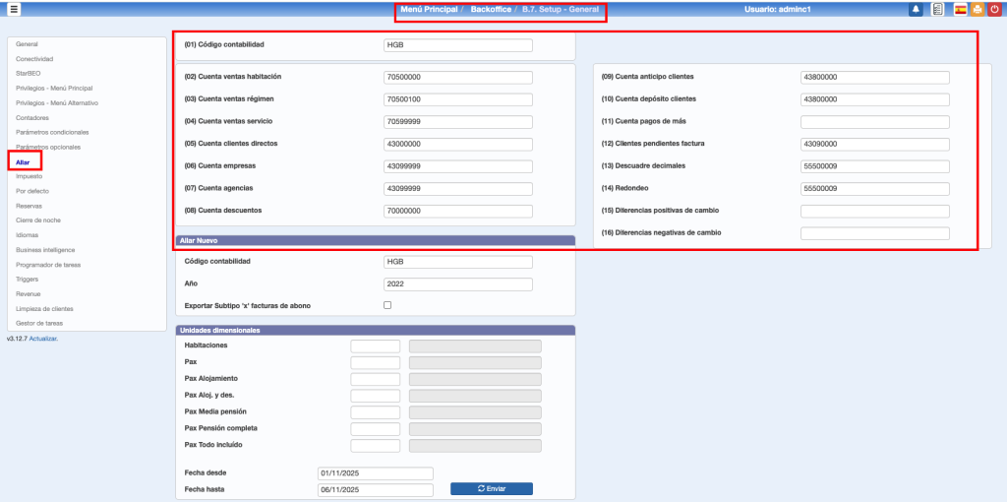Open Business Intelligence sidebar section
This screenshot has width=1007, height=502.
tap(46, 250)
